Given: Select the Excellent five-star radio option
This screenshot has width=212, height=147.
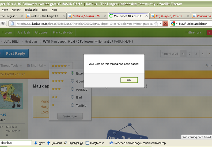Looking at the screenshot, I should (x=73, y=73).
